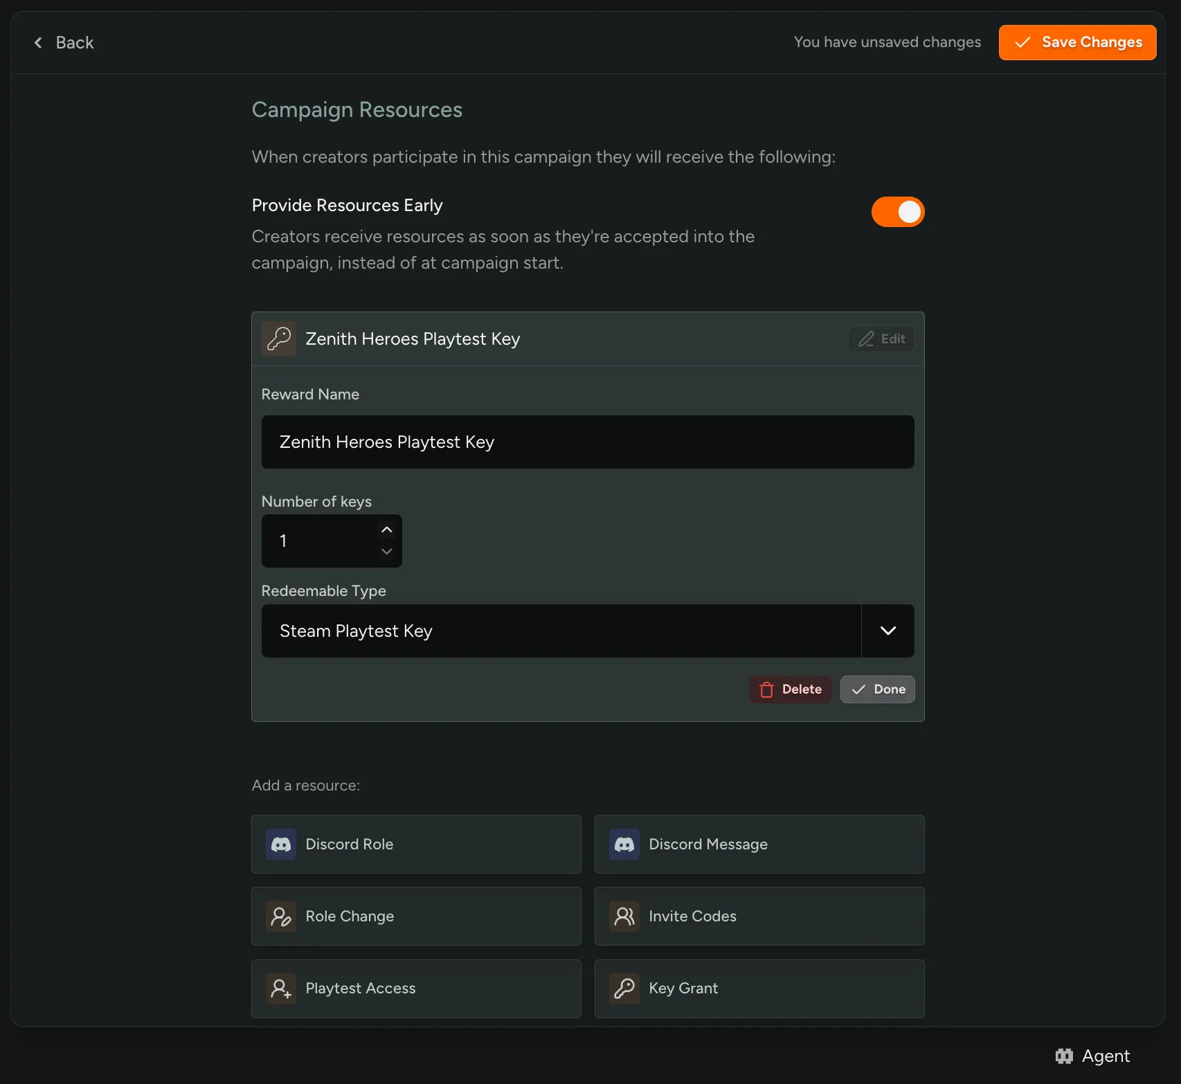
Task: Decrease the number of keys
Action: tap(387, 552)
